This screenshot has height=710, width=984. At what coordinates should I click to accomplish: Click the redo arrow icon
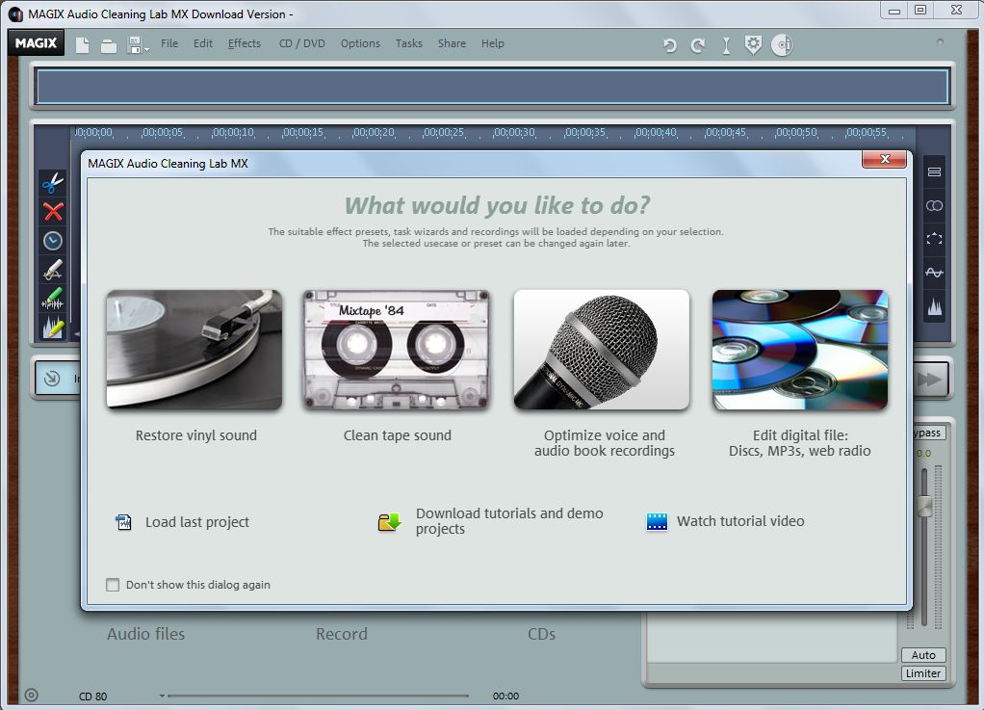pyautogui.click(x=697, y=44)
